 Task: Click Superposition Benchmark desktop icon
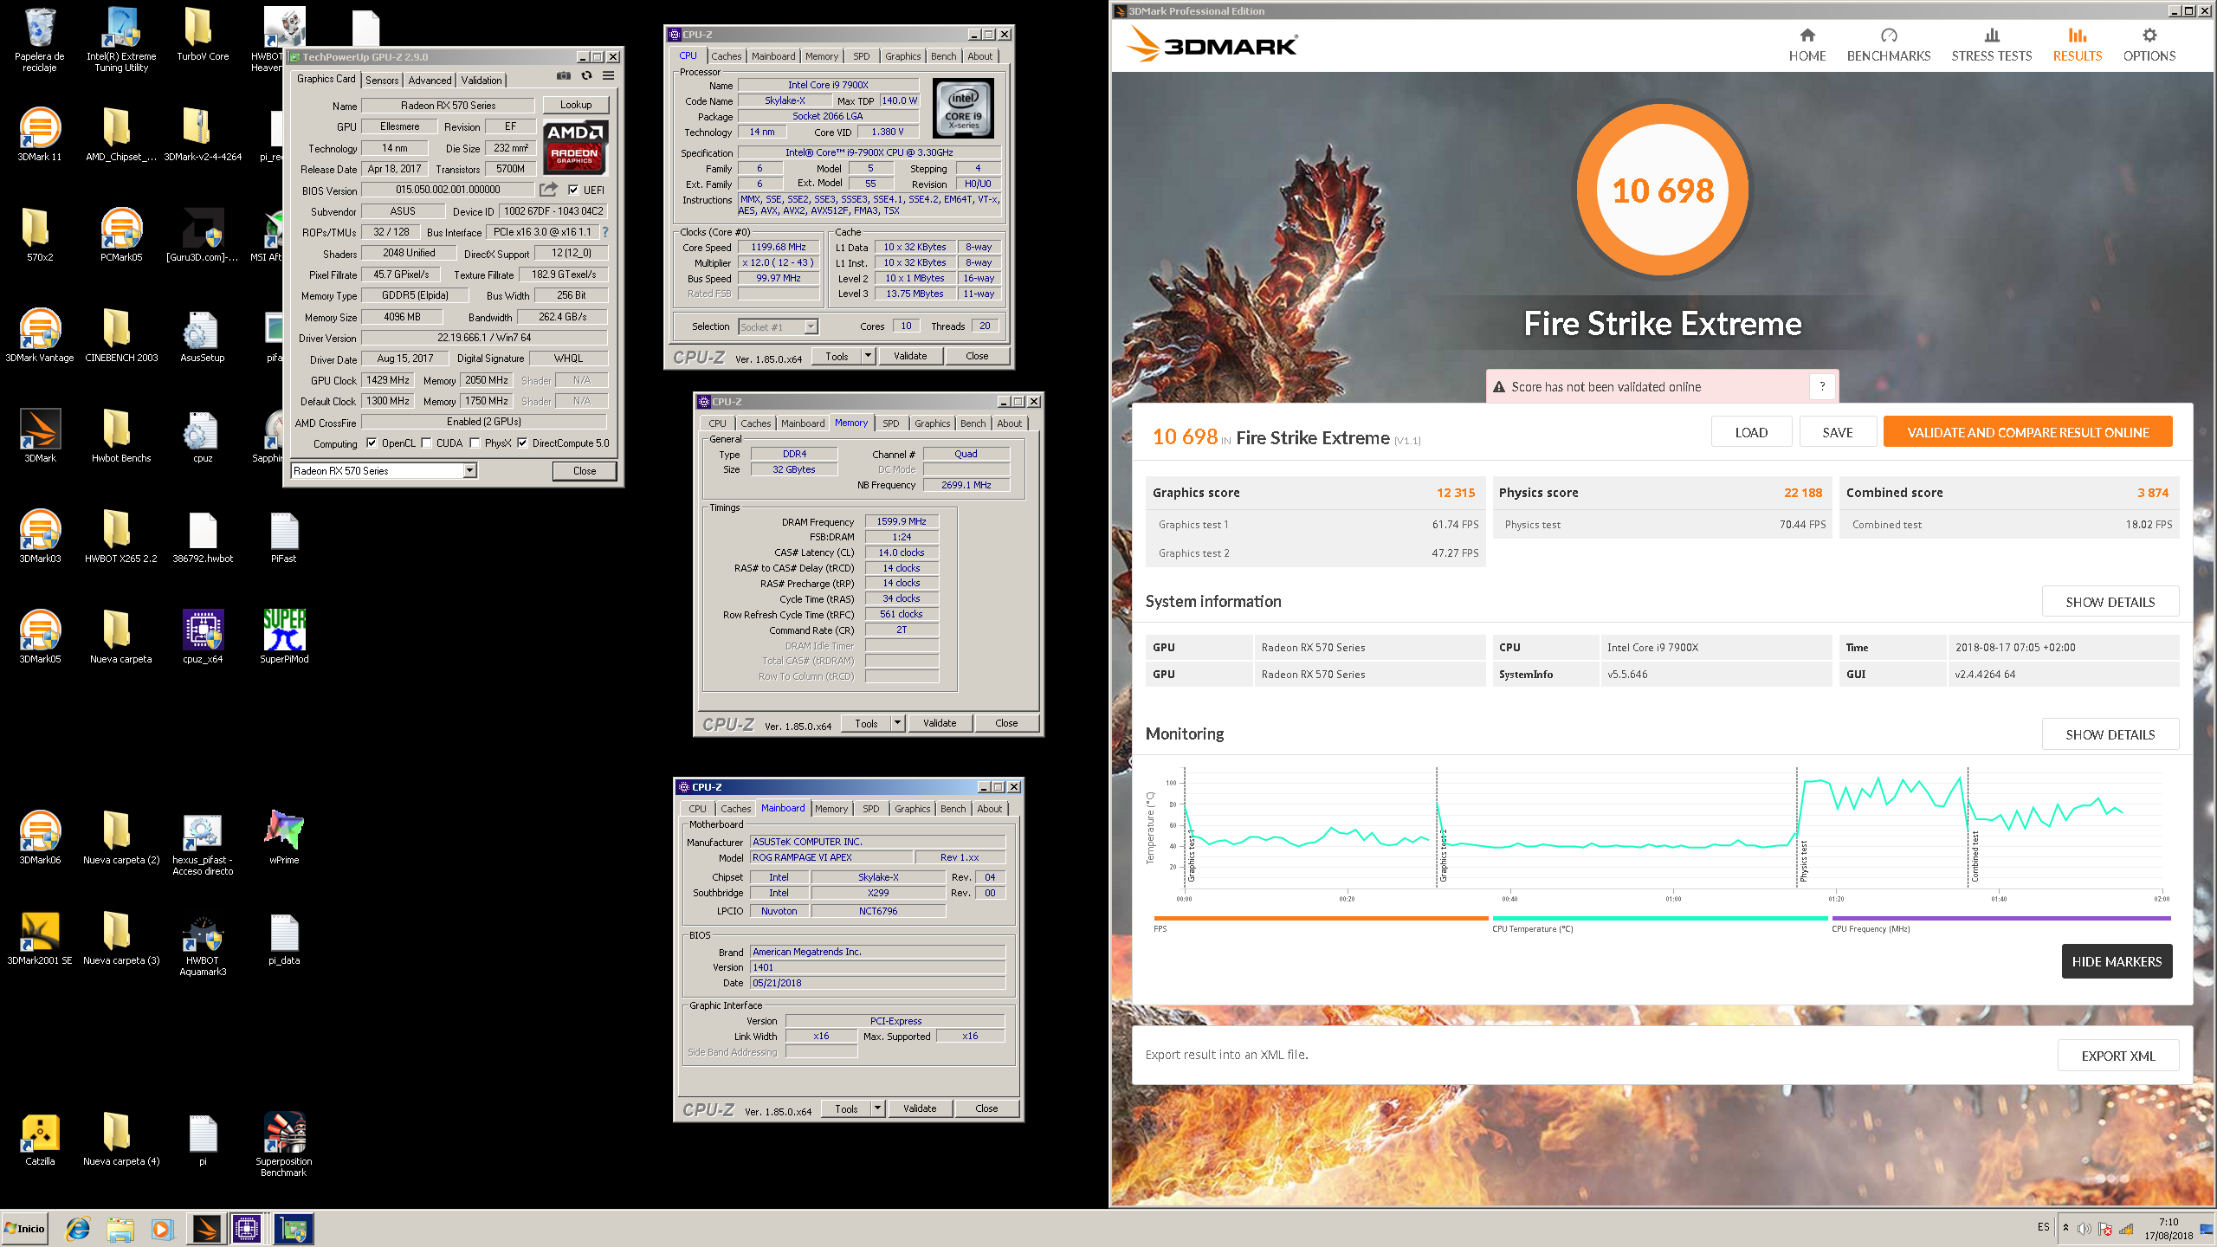[x=284, y=1144]
